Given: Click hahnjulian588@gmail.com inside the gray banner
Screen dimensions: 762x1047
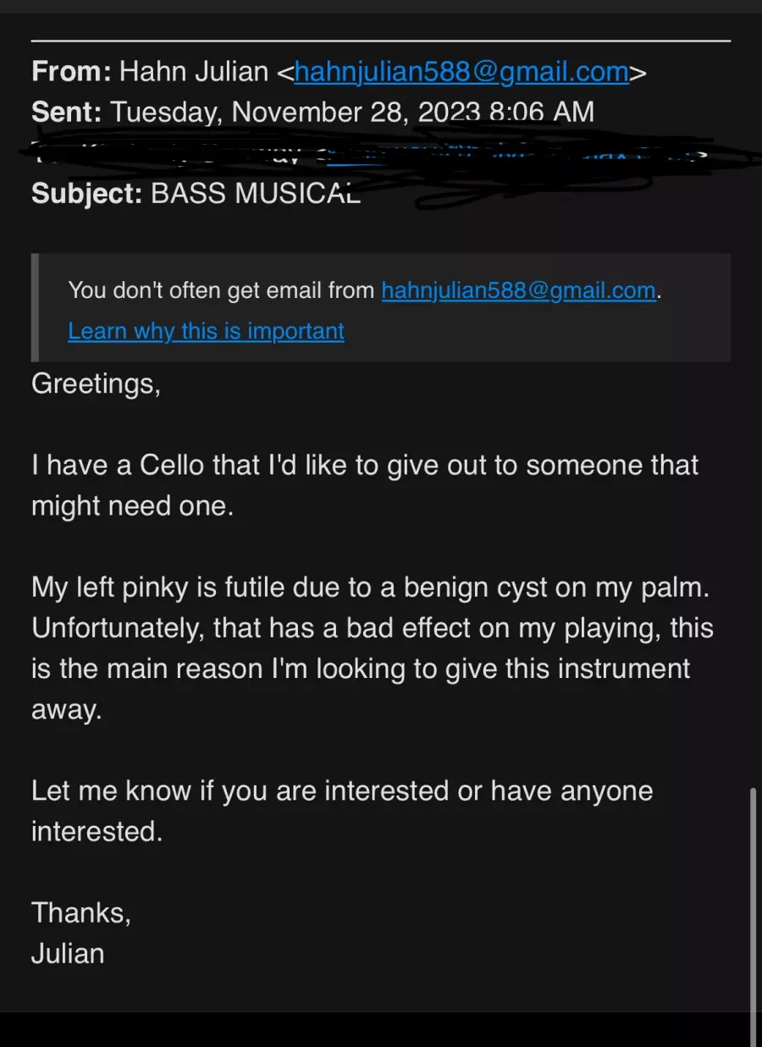Looking at the screenshot, I should click(x=519, y=290).
